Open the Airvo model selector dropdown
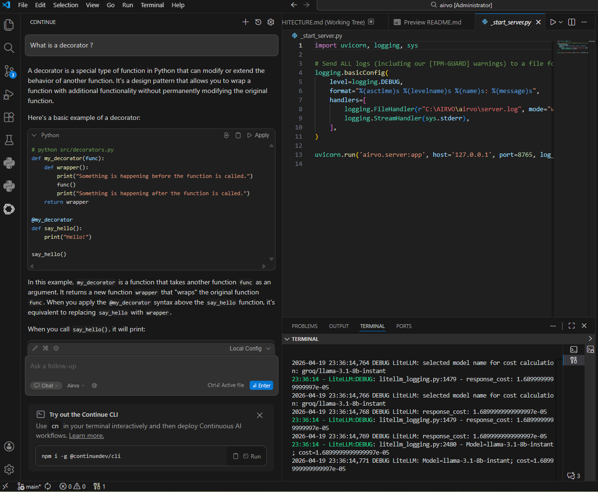598x492 pixels. coord(76,386)
